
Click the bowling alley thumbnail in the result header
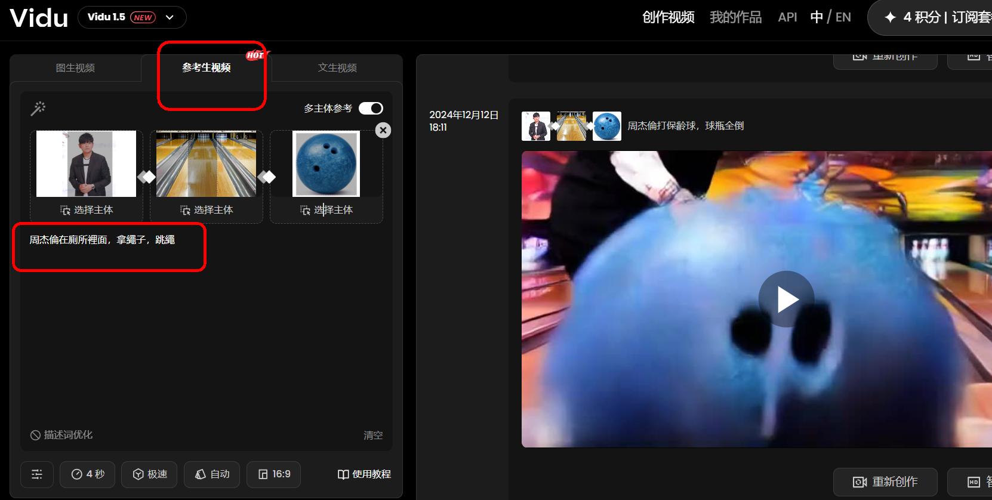point(571,126)
